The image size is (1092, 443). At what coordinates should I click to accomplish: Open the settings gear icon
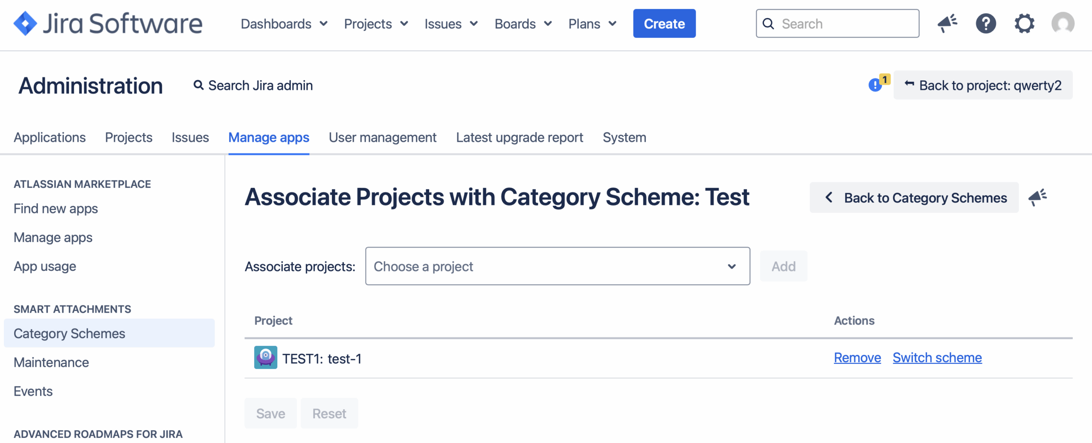[1024, 23]
